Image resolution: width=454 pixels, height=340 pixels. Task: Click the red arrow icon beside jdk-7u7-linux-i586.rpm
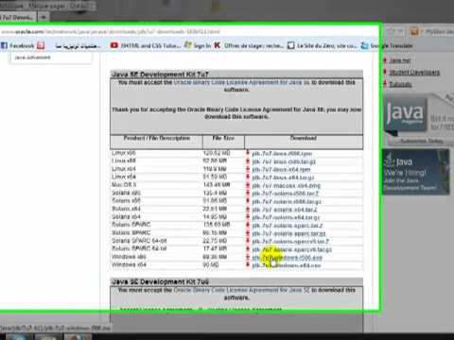248,153
